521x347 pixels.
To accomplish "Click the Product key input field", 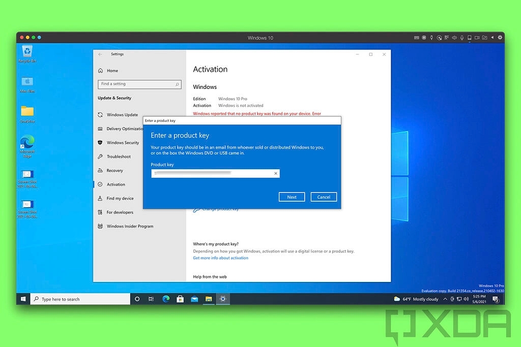I will pyautogui.click(x=211, y=174).
